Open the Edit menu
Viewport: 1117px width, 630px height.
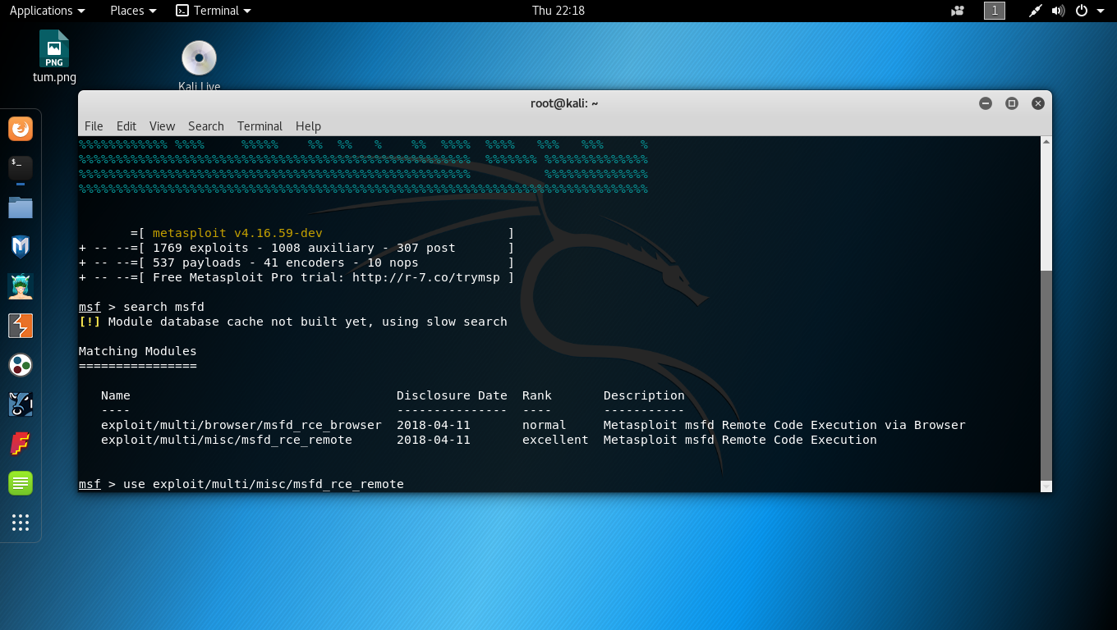tap(126, 126)
